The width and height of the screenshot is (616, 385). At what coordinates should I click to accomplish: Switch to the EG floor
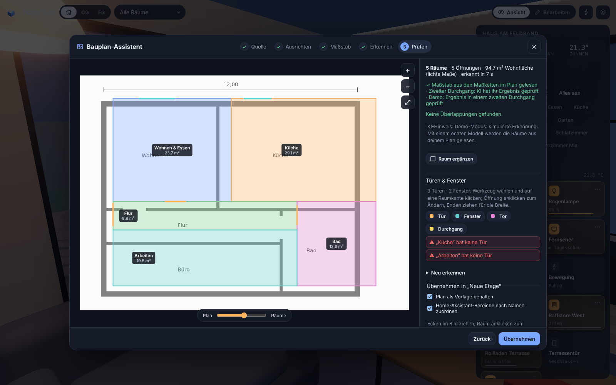click(101, 12)
